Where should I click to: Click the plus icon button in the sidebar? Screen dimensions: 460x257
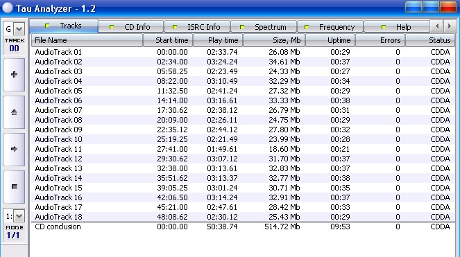pos(14,74)
